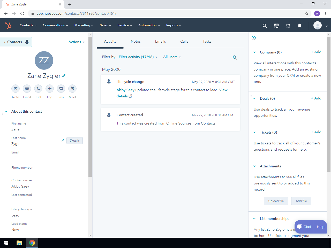The height and width of the screenshot is (248, 331).
Task: Search the activity timeline
Action: click(235, 57)
